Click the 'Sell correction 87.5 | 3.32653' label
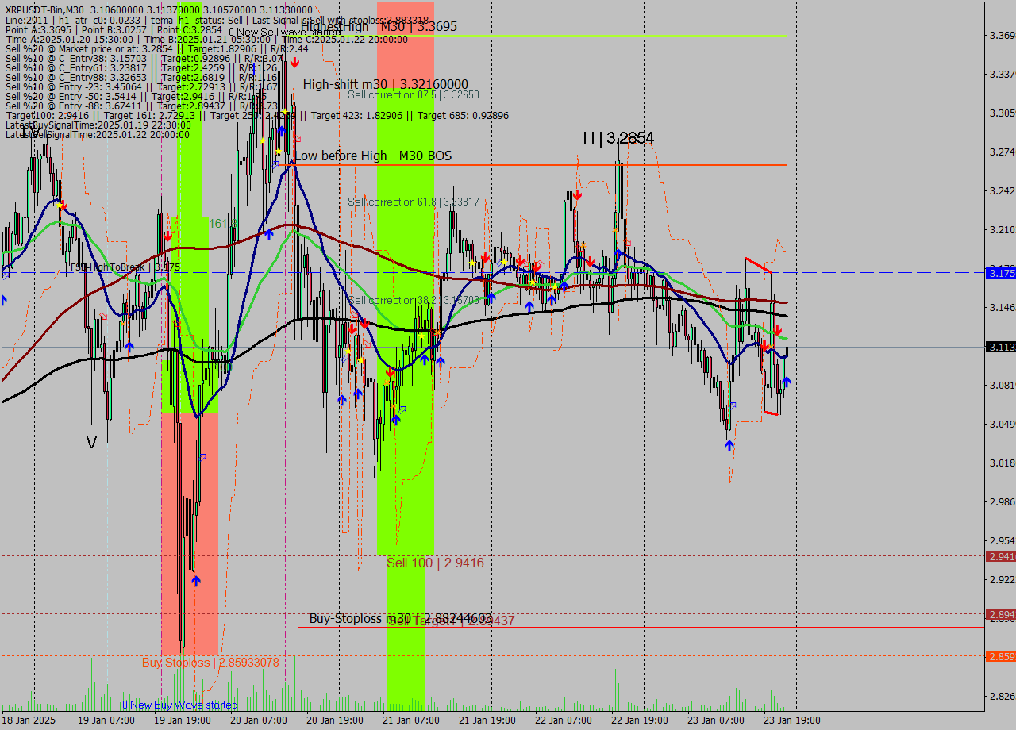This screenshot has height=730, width=1016. pyautogui.click(x=414, y=94)
